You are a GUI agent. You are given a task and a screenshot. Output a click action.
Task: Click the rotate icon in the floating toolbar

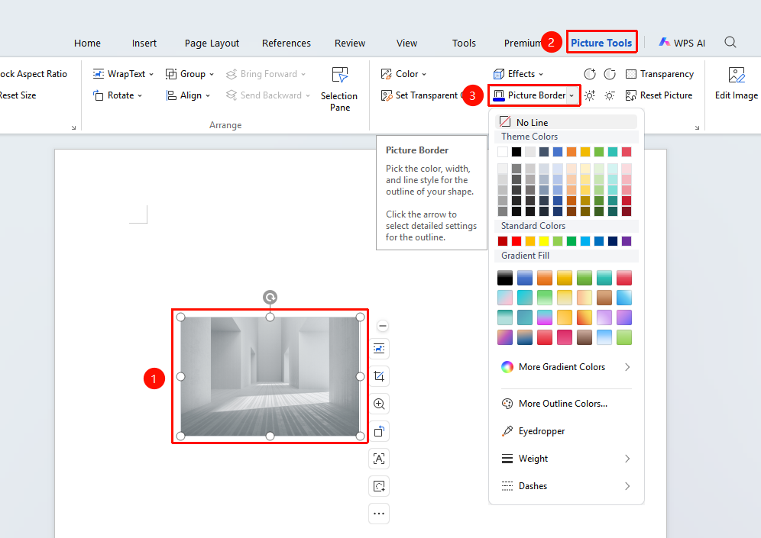[x=379, y=431]
